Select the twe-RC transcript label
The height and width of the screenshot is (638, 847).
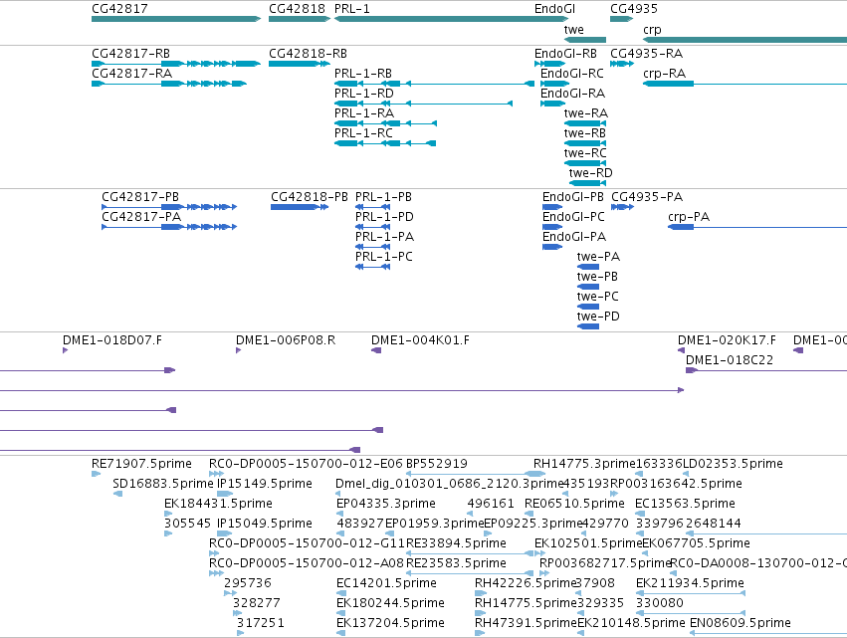pyautogui.click(x=585, y=153)
